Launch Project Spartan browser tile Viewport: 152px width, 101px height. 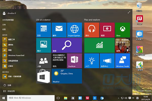tap(74, 30)
